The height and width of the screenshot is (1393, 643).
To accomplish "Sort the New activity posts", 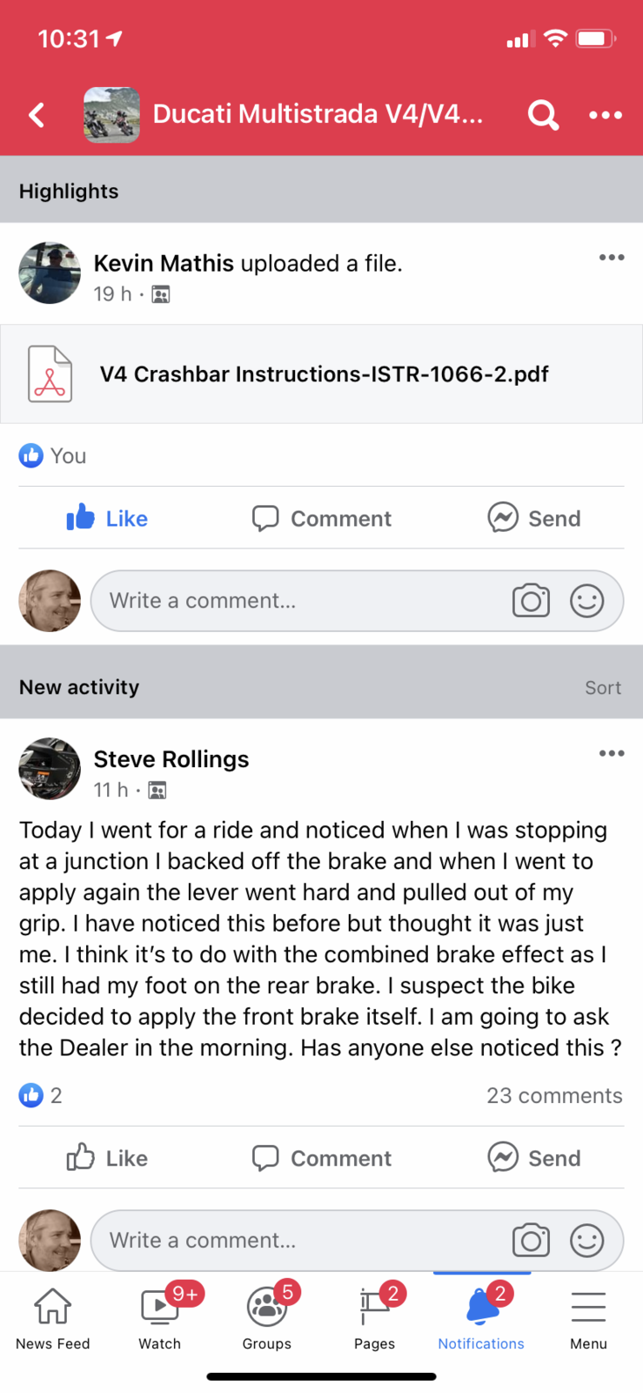I will pos(603,688).
